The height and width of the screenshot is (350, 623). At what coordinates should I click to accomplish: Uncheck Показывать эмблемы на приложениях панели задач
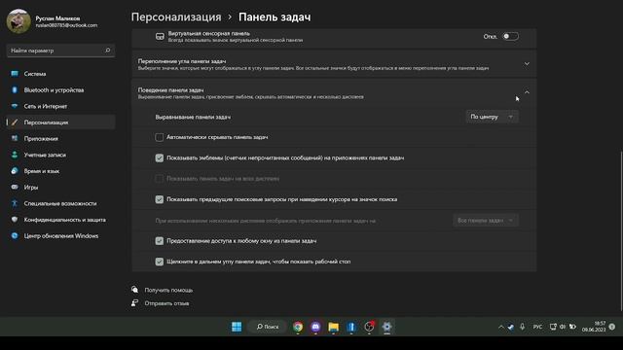point(160,157)
